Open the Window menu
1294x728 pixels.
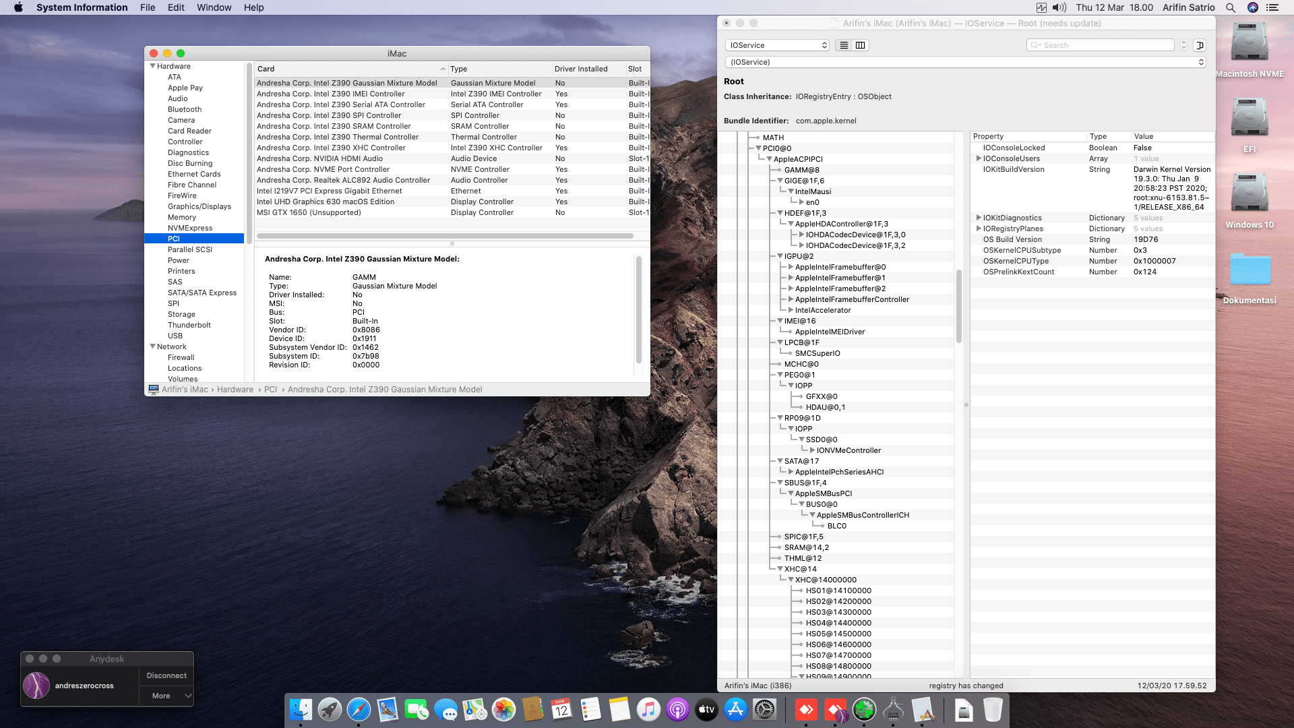[x=214, y=7]
